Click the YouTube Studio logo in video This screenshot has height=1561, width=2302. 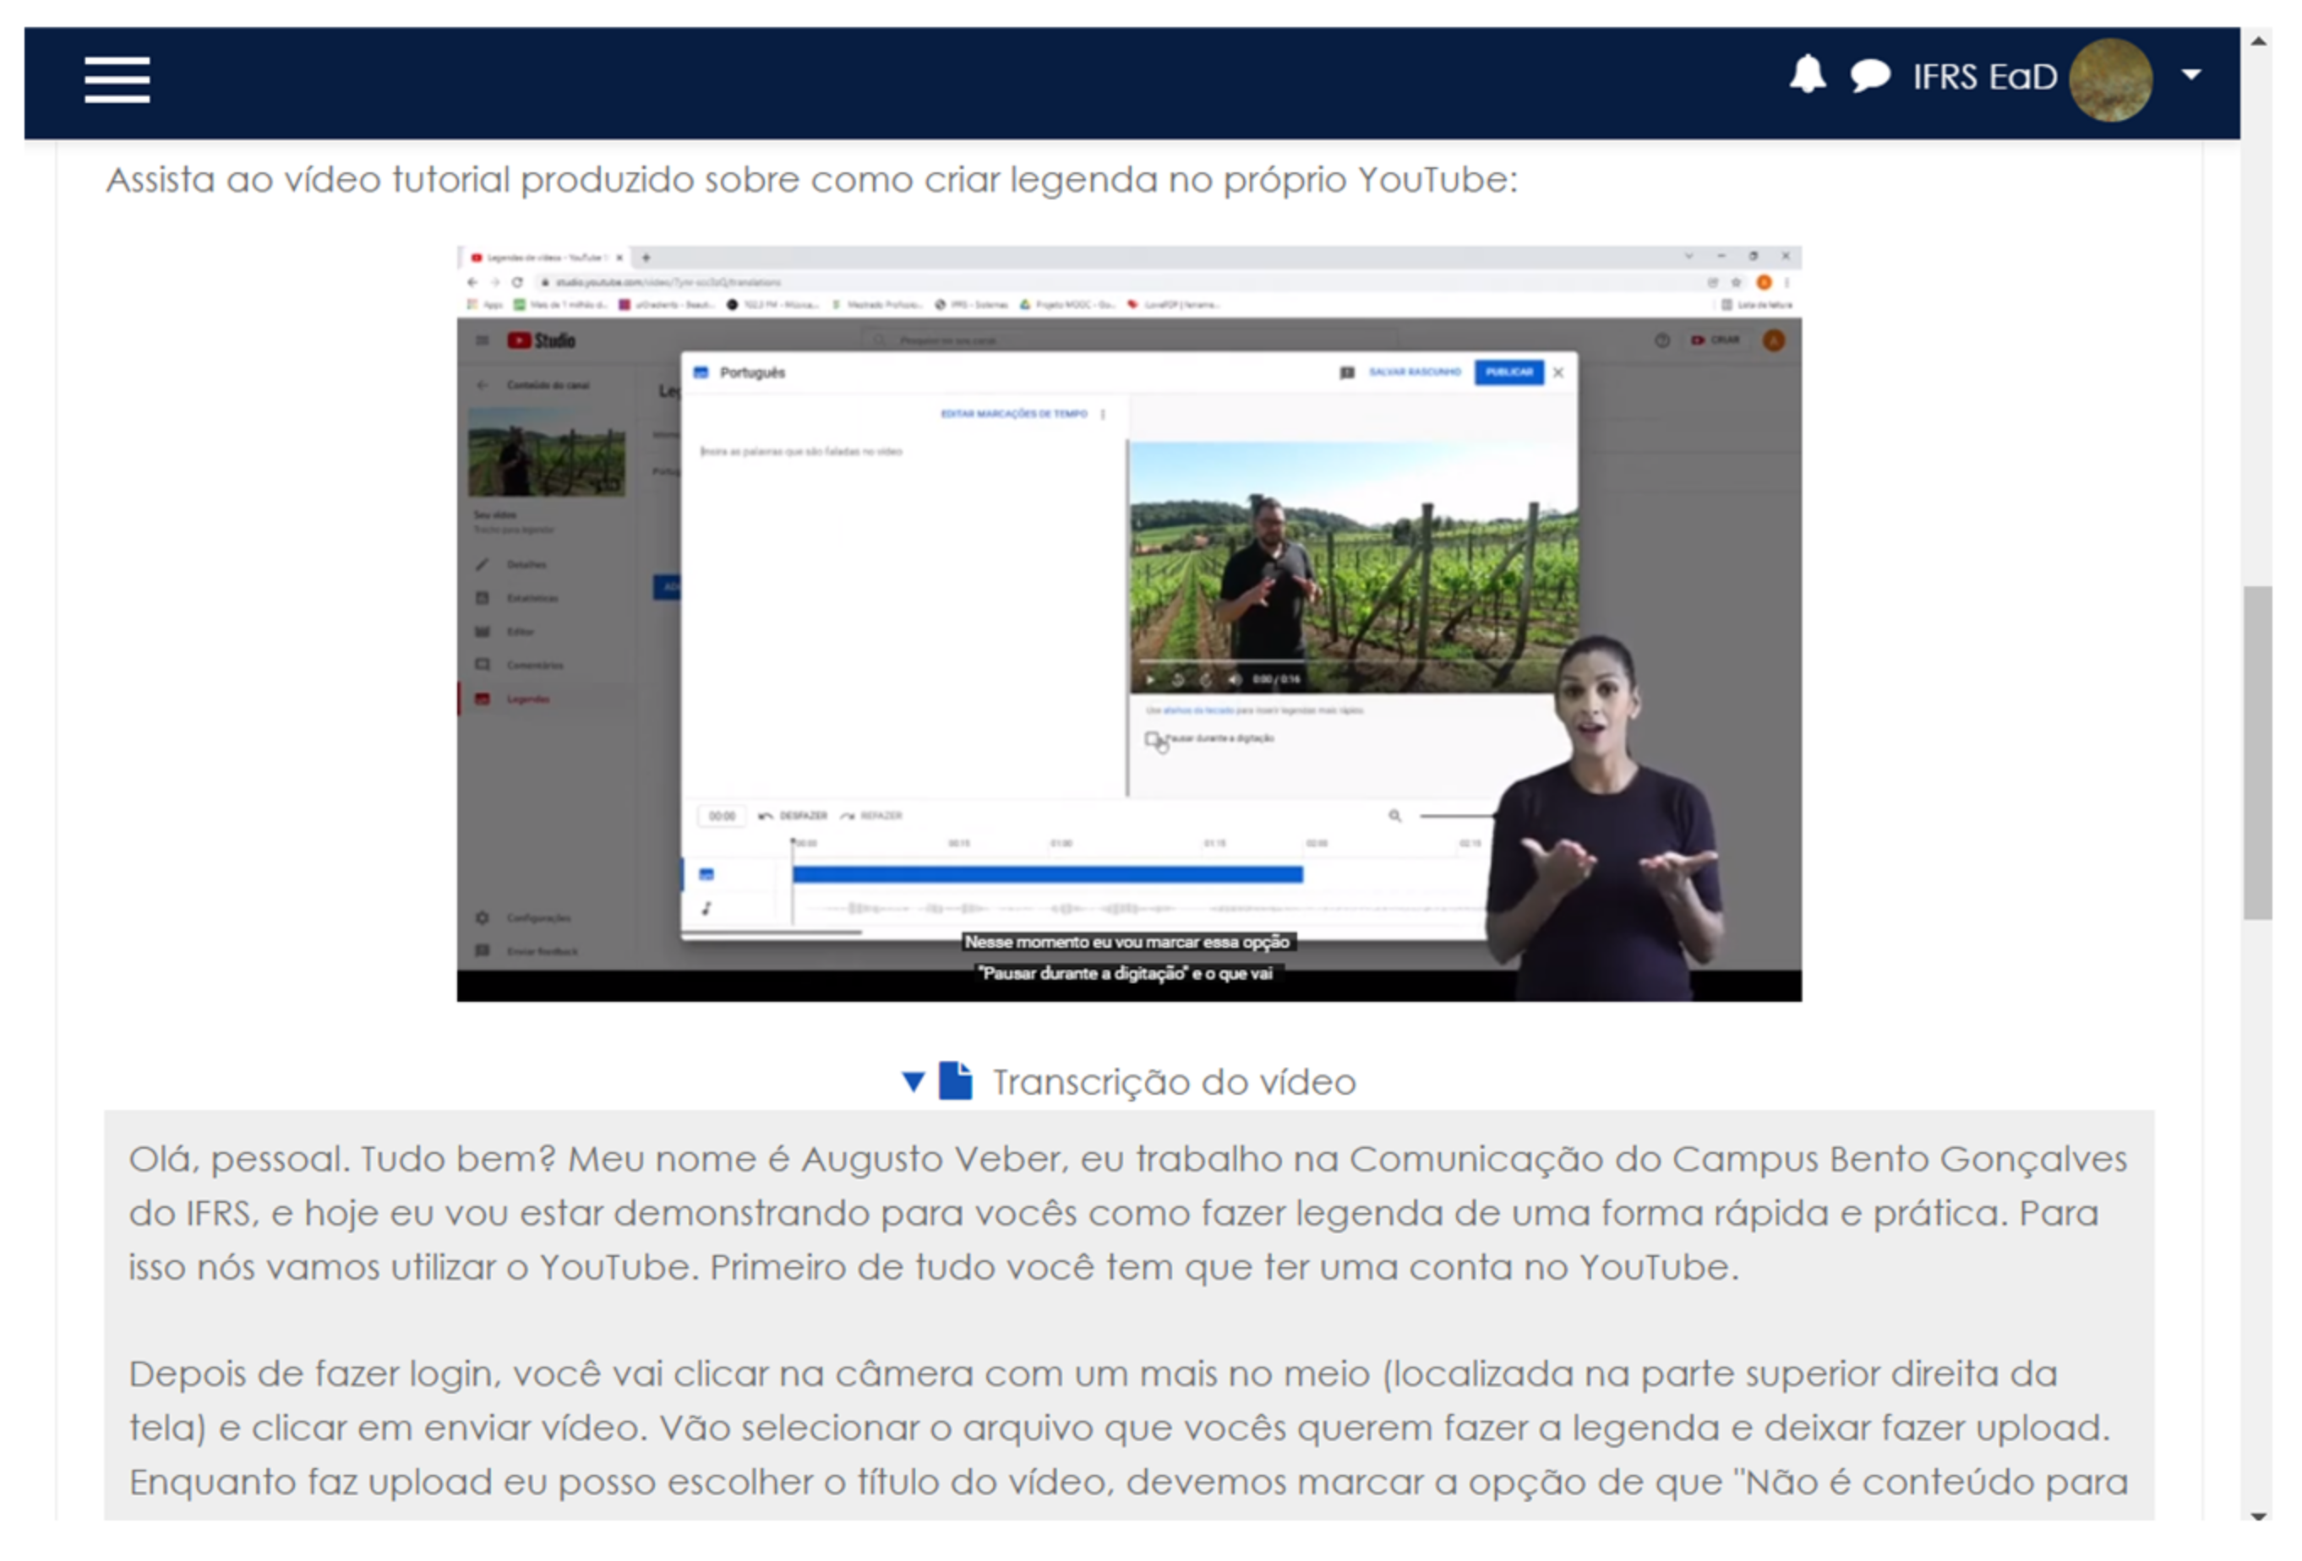[541, 340]
